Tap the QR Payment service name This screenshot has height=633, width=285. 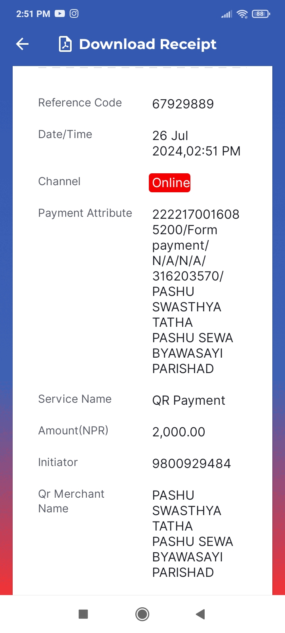click(x=188, y=400)
